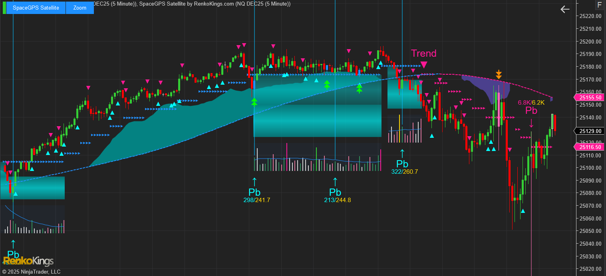This screenshot has height=276, width=606.
Task: Click the SpaceGPS Satellite button
Action: point(36,8)
